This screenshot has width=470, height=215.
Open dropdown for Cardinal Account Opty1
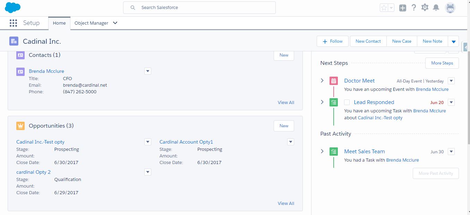point(291,142)
